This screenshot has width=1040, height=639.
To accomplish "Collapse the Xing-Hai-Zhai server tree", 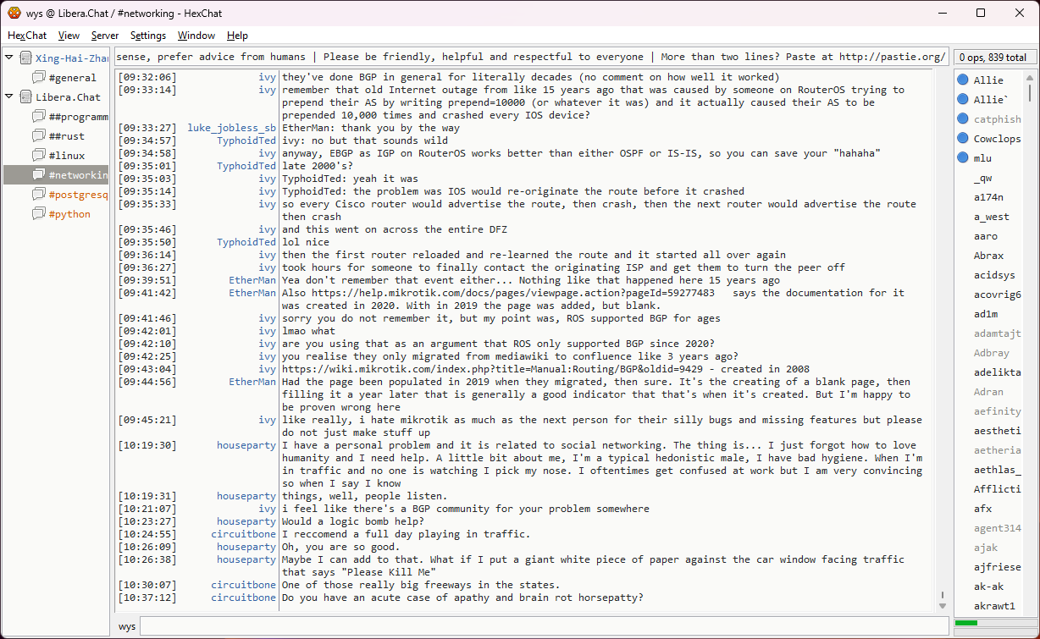I will click(9, 58).
